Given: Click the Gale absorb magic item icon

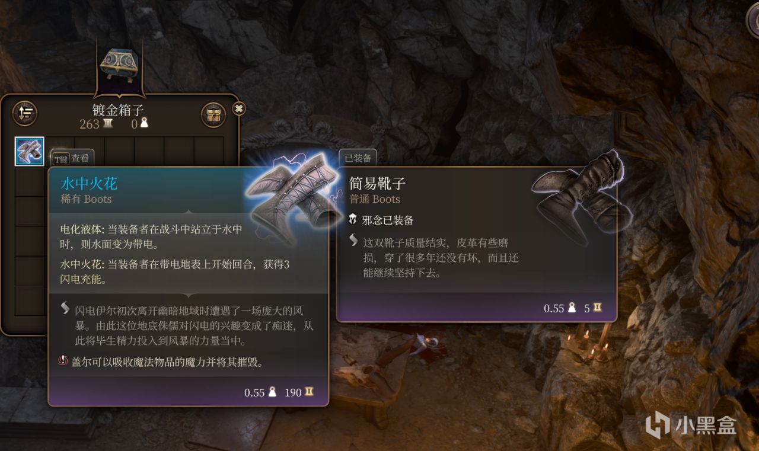Looking at the screenshot, I should coord(63,361).
